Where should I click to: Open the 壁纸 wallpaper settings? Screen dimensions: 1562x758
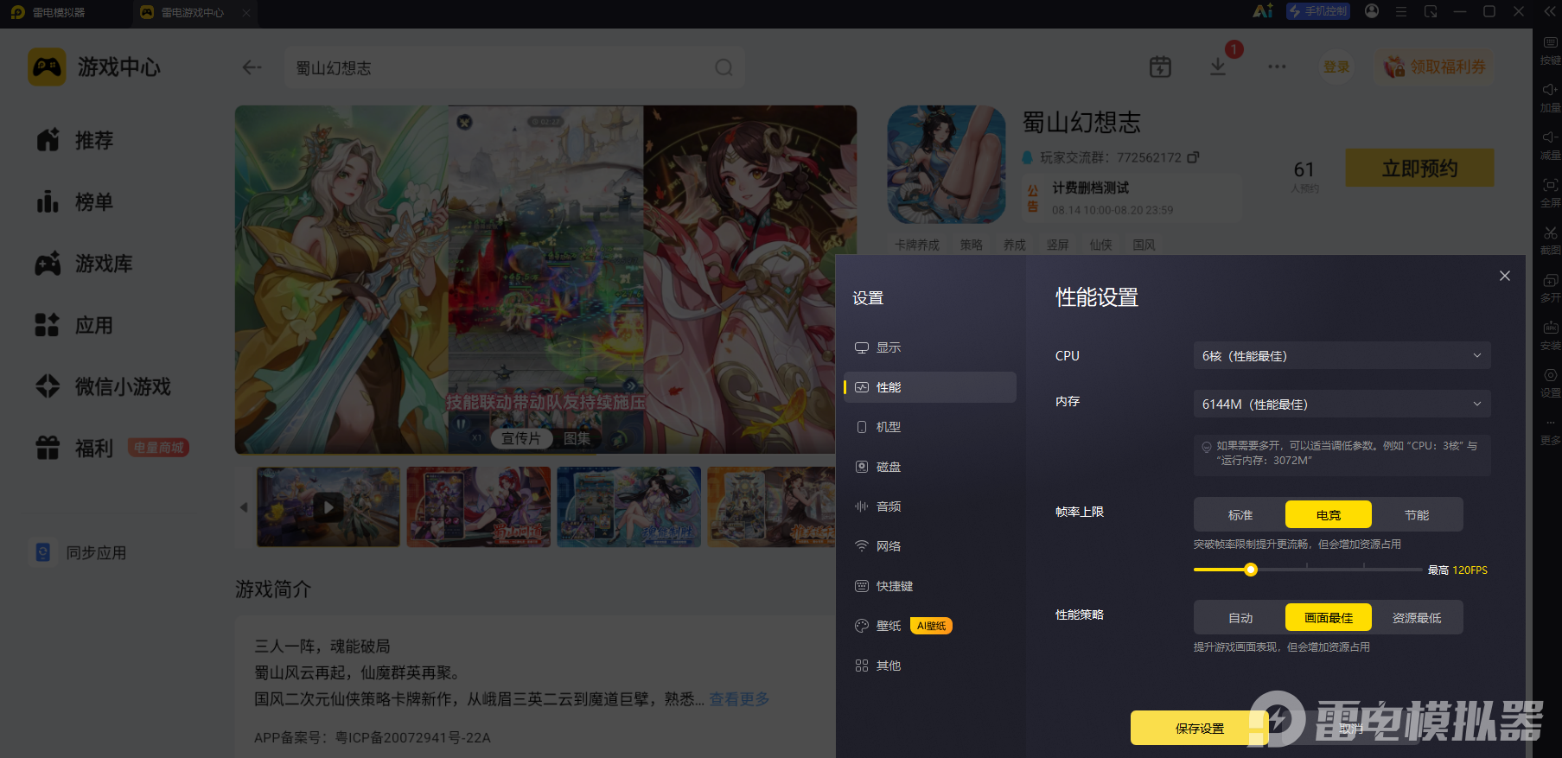[929, 626]
